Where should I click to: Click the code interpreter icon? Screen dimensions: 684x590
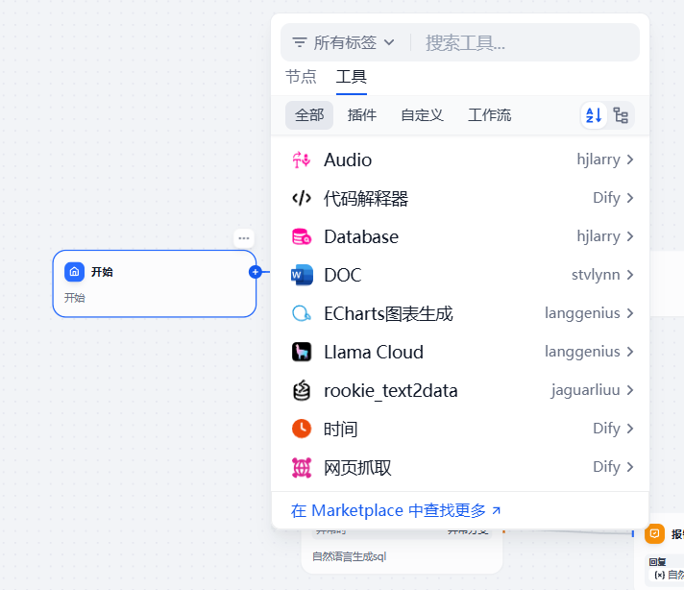pyautogui.click(x=302, y=198)
